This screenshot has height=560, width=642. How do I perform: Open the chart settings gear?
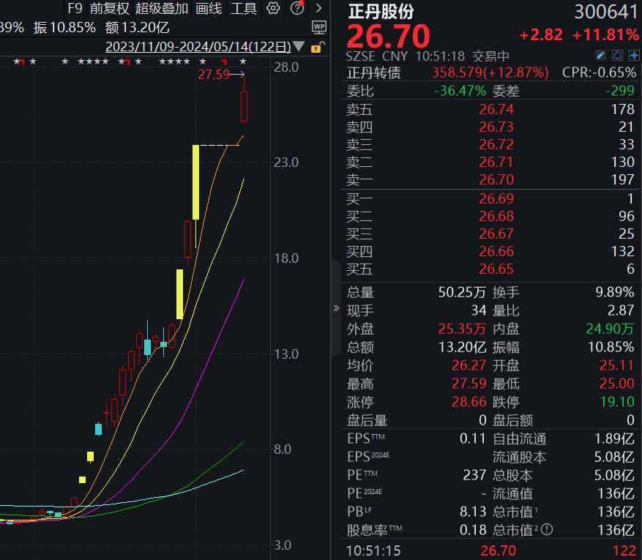pyautogui.click(x=273, y=8)
